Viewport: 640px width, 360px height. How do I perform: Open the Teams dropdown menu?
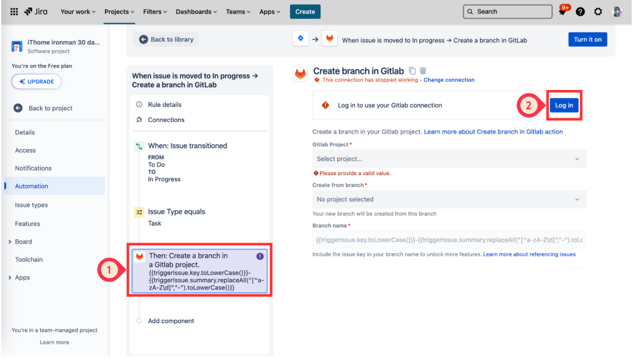point(238,11)
